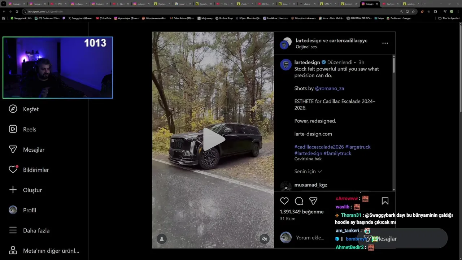Screen dimensions: 462x260
Task: Open apps grid in bookmarks bar
Action: pyautogui.click(x=4, y=18)
